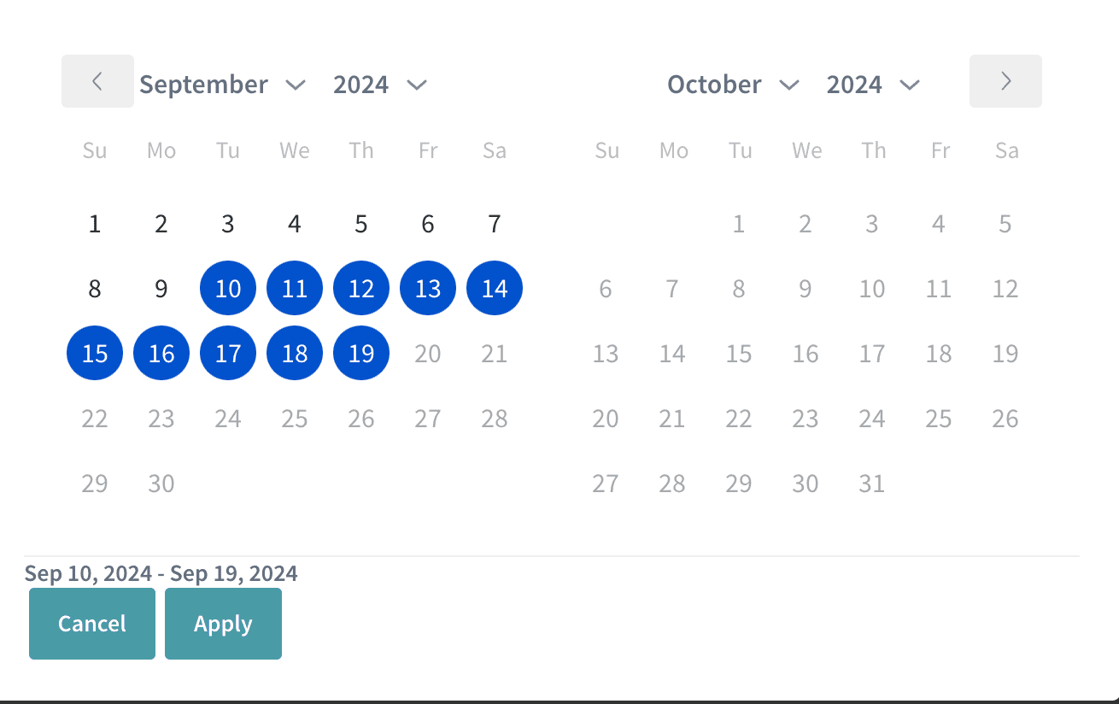This screenshot has height=704, width=1119.
Task: Click September 8 in the calendar
Action: 95,289
